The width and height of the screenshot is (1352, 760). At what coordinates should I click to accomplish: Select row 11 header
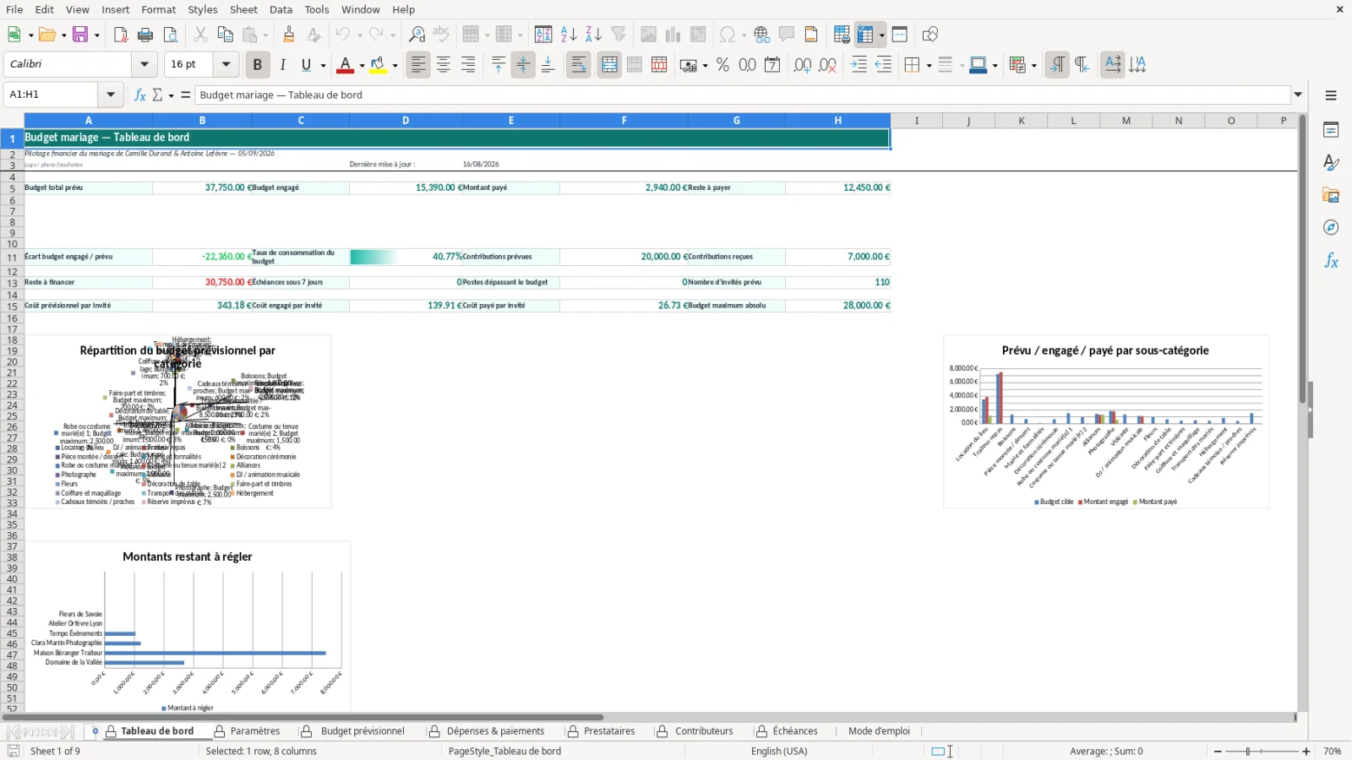[x=12, y=258]
